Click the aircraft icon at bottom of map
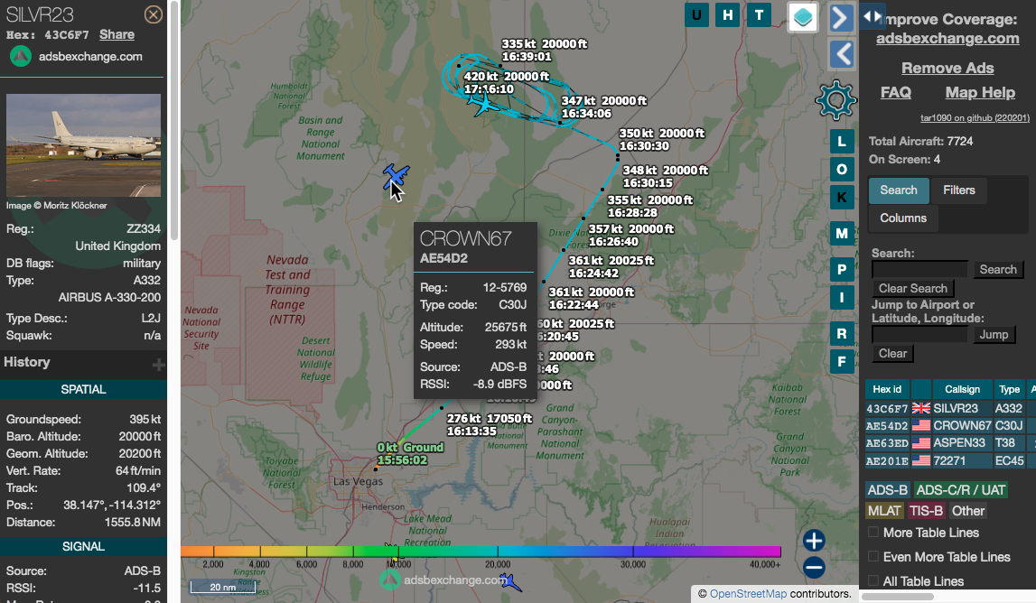Image resolution: width=1036 pixels, height=603 pixels. click(509, 582)
